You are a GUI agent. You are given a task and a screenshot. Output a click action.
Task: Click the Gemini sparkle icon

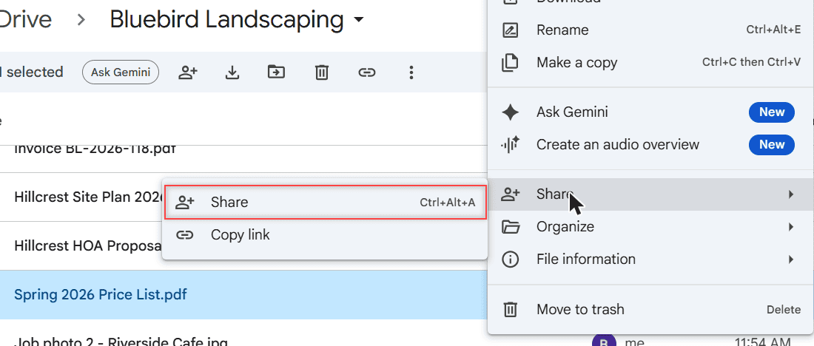[511, 112]
